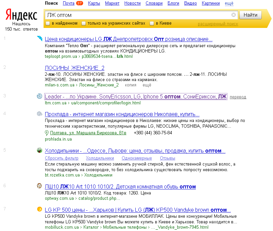This screenshot has width=273, height=231.
Task: Click the bt.rozetka.com.ua domain link
Action: 62,175
